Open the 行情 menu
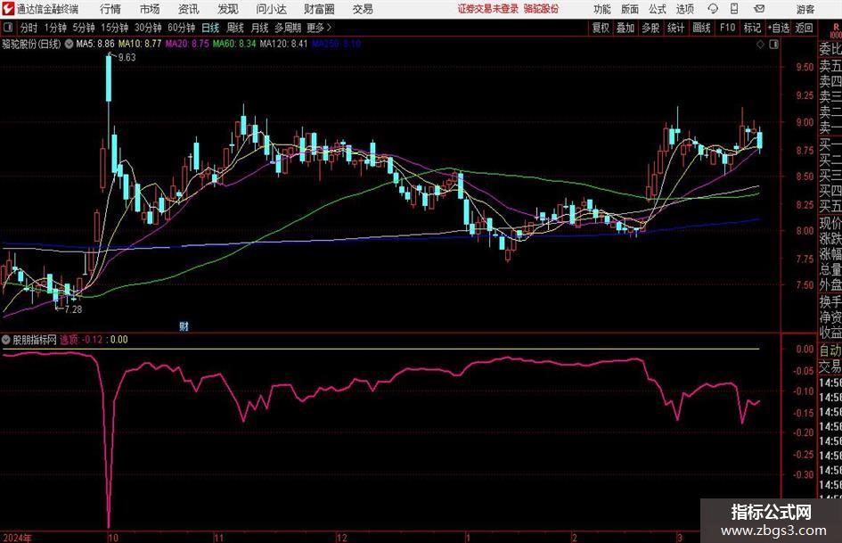 click(x=110, y=9)
